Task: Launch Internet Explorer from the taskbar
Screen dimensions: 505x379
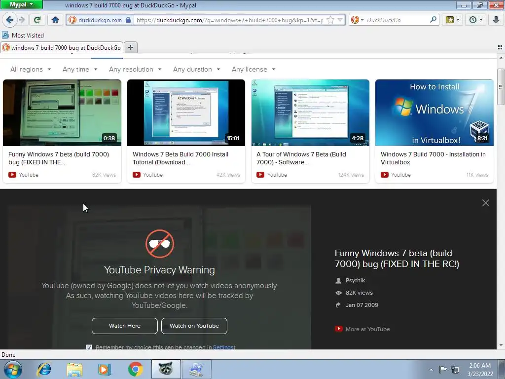Action: 44,369
